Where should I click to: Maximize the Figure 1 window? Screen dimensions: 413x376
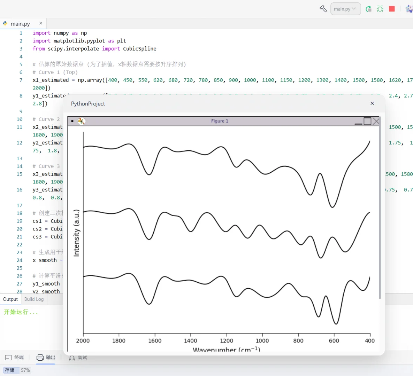pos(367,121)
